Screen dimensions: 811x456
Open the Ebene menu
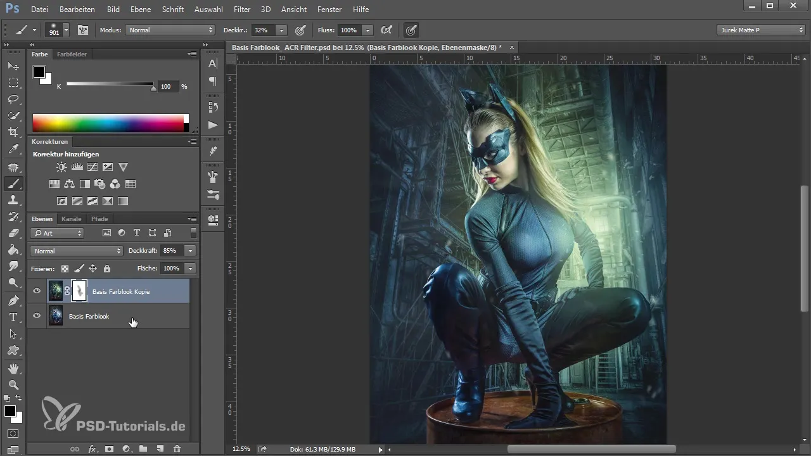(141, 9)
